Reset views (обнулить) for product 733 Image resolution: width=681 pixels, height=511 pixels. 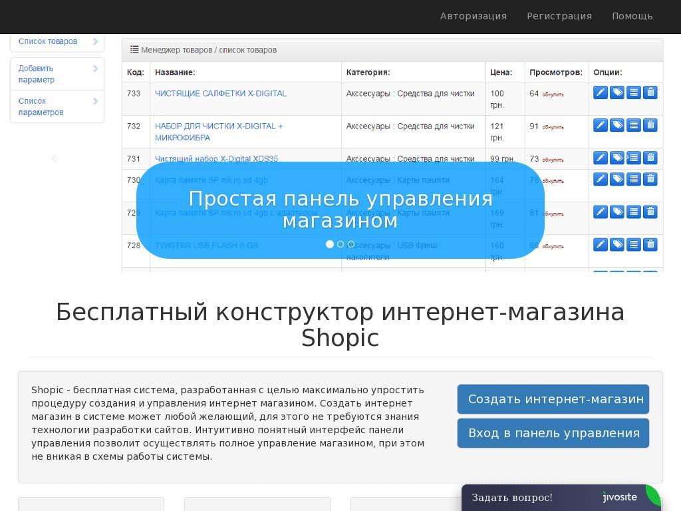click(553, 94)
